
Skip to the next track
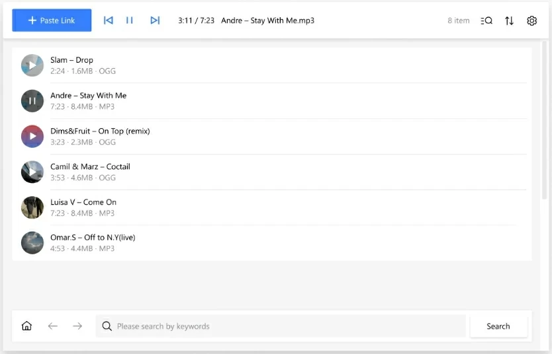click(155, 20)
